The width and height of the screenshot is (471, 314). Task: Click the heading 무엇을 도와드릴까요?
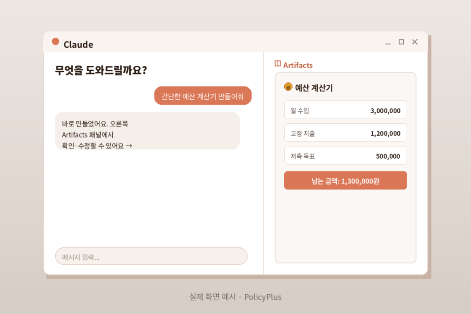tap(101, 70)
